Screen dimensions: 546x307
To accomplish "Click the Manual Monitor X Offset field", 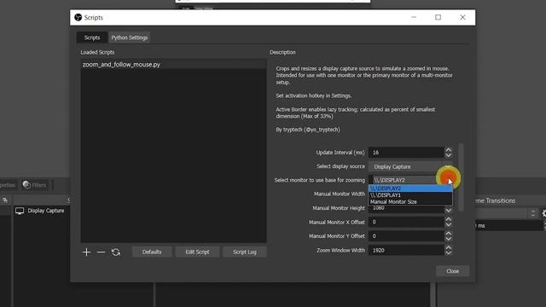I will [x=406, y=222].
